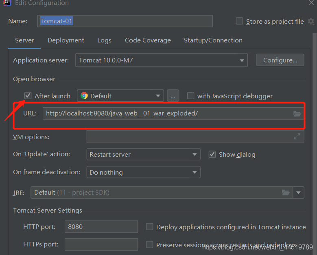Open the Default browser dropdown

[x=120, y=95]
